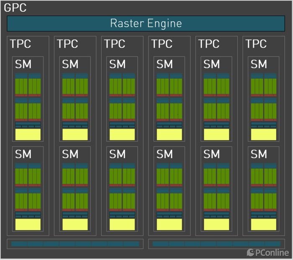This screenshot has width=293, height=260.
Task: Select lower SM label in rightmost TPC
Action: [x=259, y=154]
